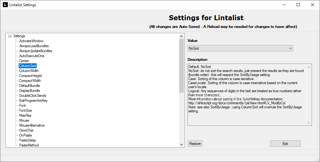Viewport: 320px width, 162px height.
Task: Click the Description box scroll down arrow
Action: 308,123
